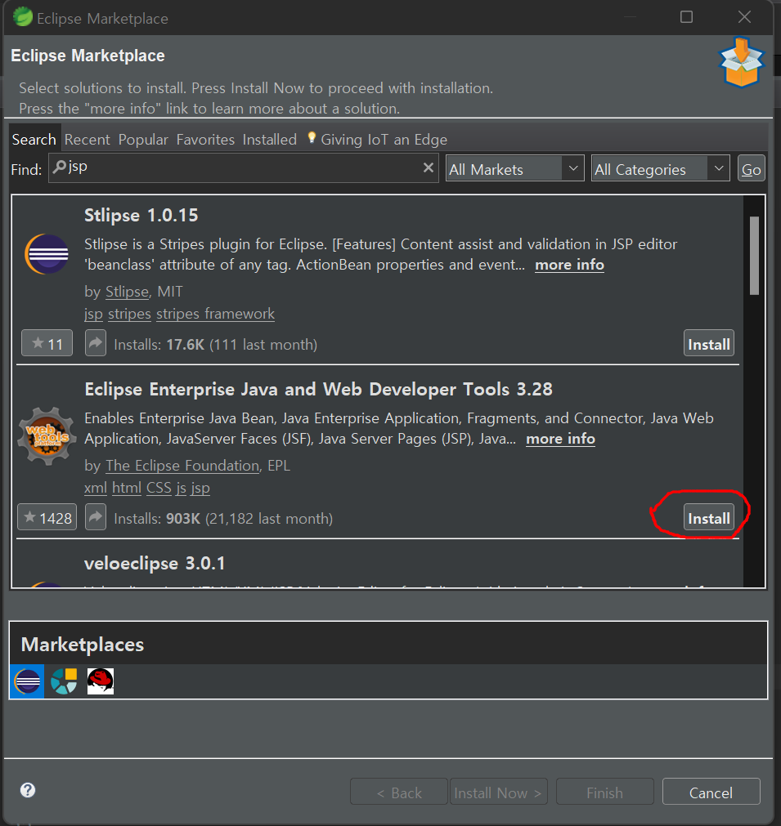Viewport: 781px width, 826px height.
Task: Select the Eclipse marketplace icon
Action: coord(28,681)
